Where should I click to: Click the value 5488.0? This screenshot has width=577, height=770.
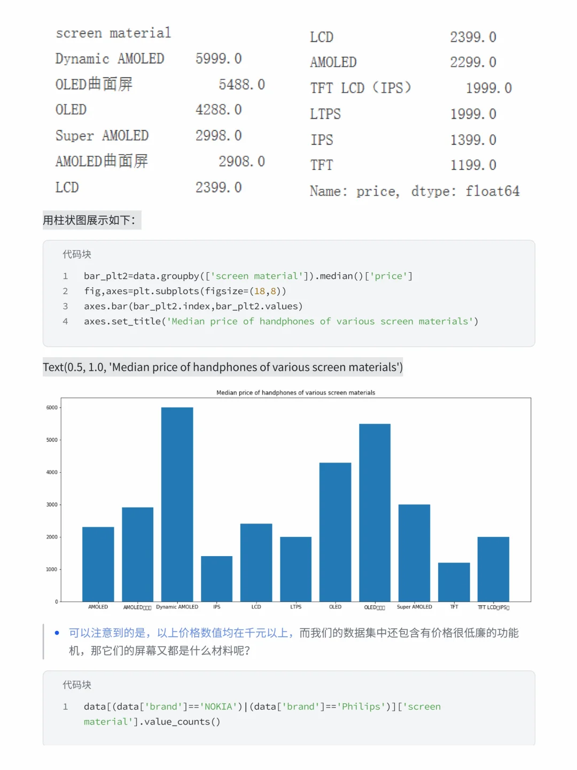[x=241, y=84]
